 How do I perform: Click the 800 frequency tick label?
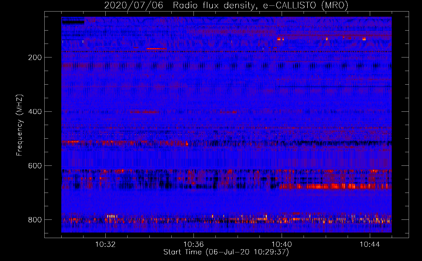(35, 220)
